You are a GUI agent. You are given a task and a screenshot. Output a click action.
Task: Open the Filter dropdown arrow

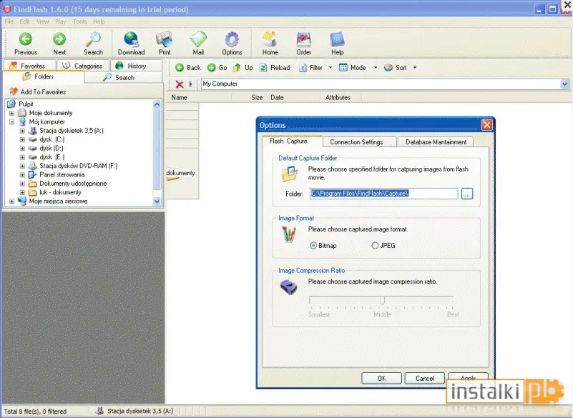click(x=330, y=68)
